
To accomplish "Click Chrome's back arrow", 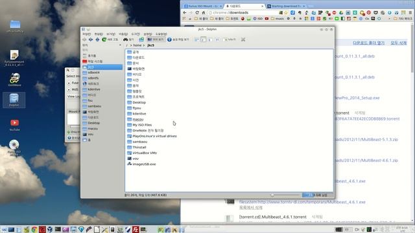I will (184, 12).
